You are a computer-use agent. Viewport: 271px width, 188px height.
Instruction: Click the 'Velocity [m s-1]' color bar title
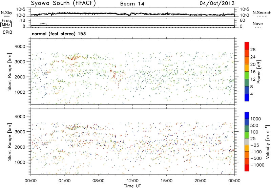tap(268, 142)
